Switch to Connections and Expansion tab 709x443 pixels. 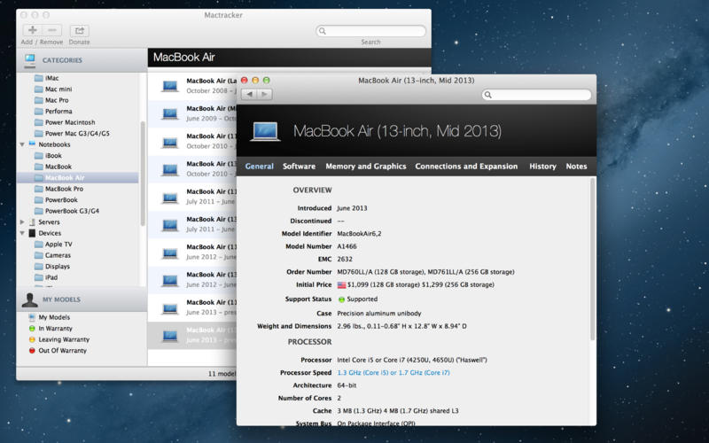click(x=466, y=167)
